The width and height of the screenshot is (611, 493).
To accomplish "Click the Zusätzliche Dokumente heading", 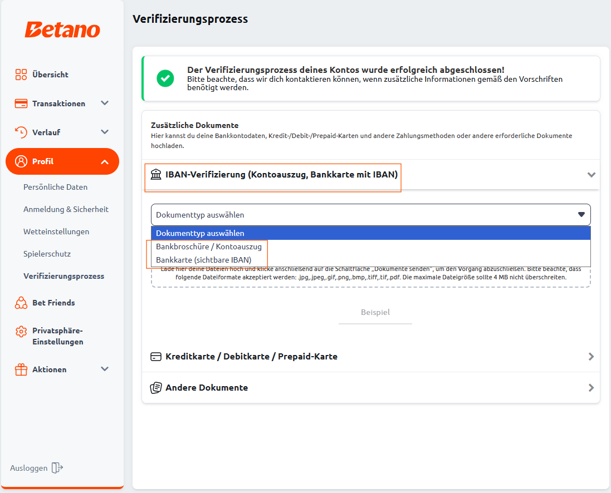I will point(194,125).
